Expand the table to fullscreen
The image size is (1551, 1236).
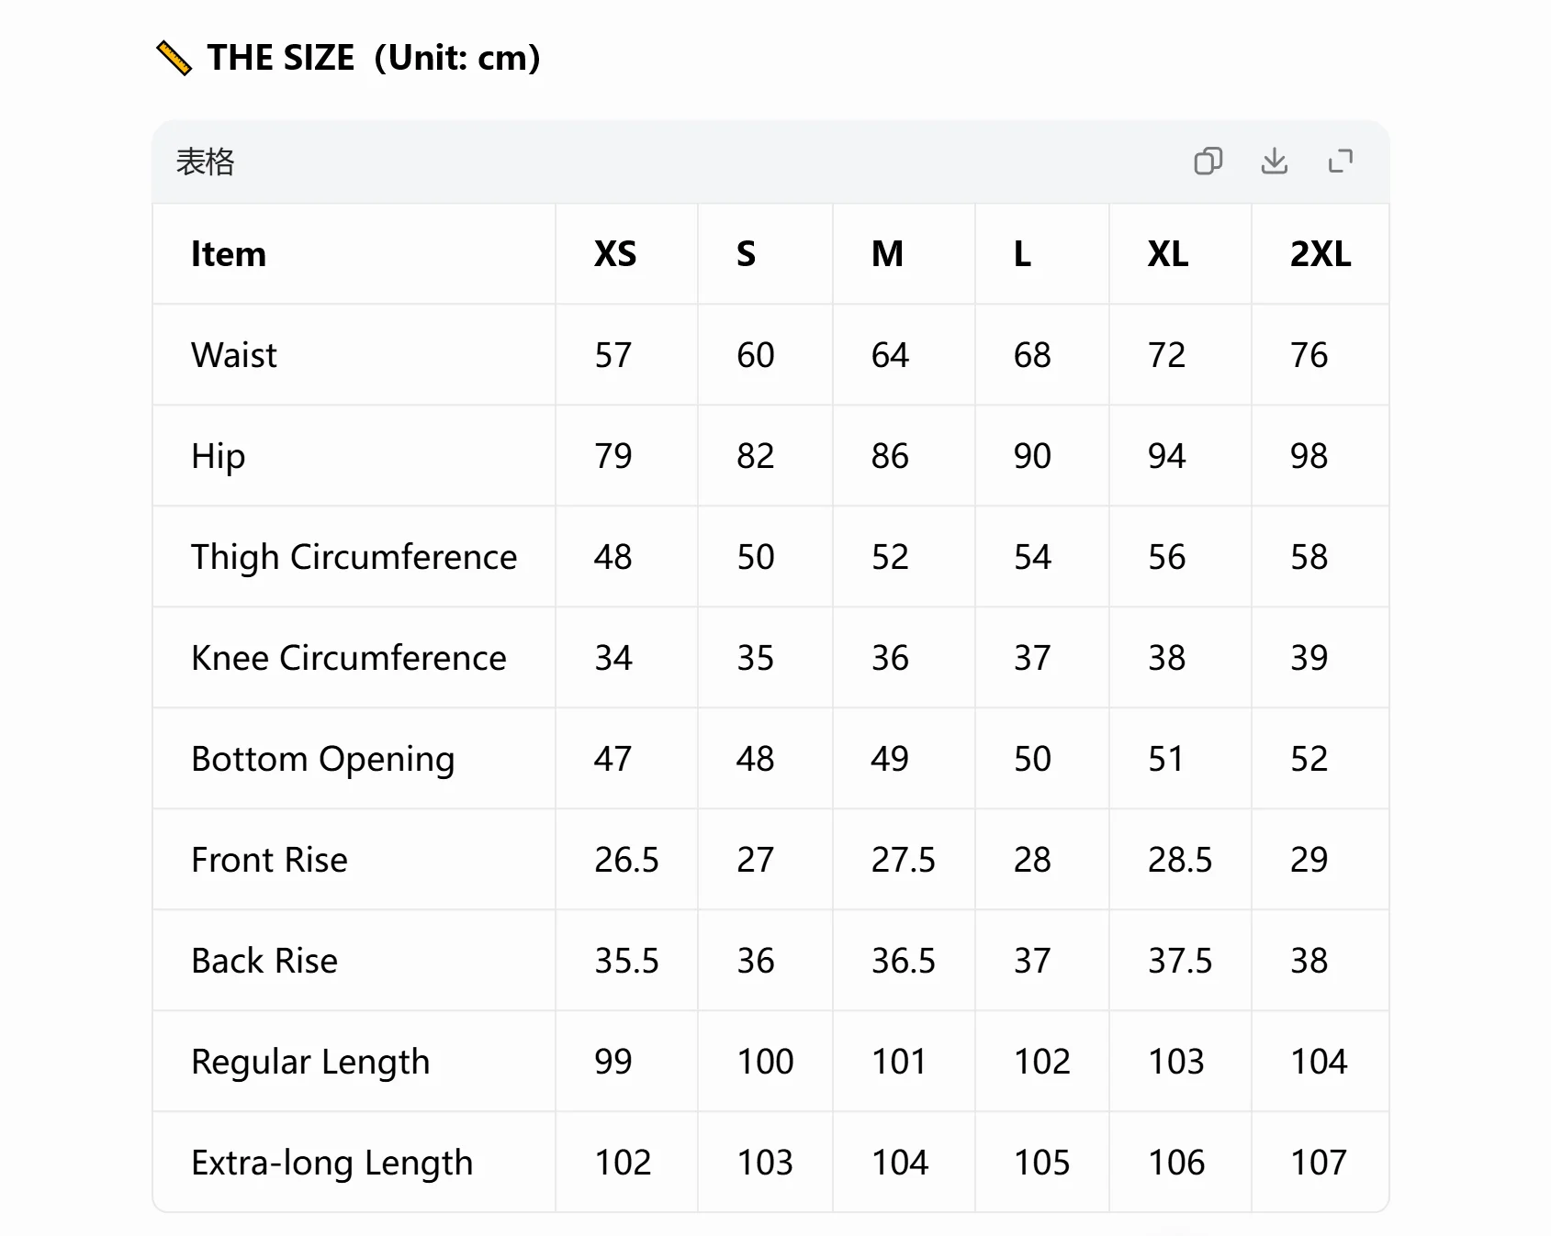[x=1341, y=161]
